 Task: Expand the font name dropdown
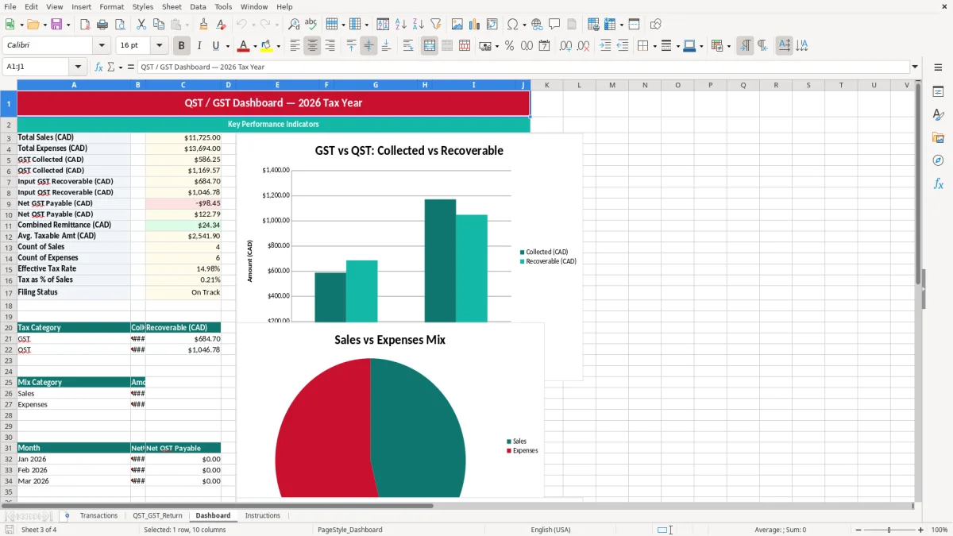pos(102,46)
